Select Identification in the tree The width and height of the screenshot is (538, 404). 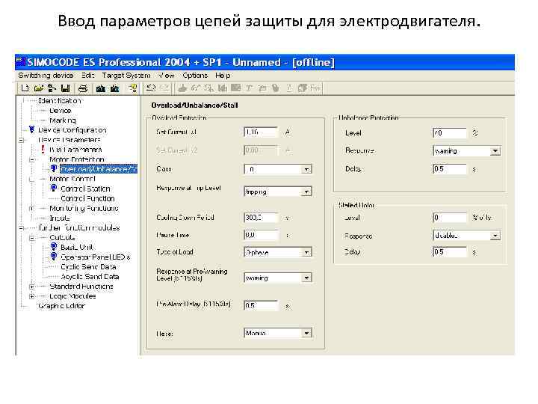60,101
